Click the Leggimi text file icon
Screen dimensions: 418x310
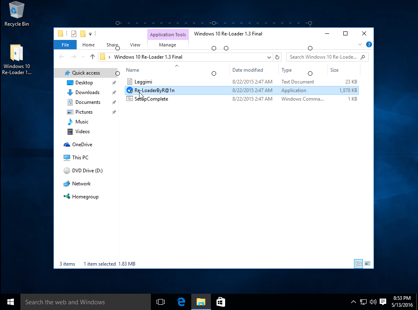[130, 81]
